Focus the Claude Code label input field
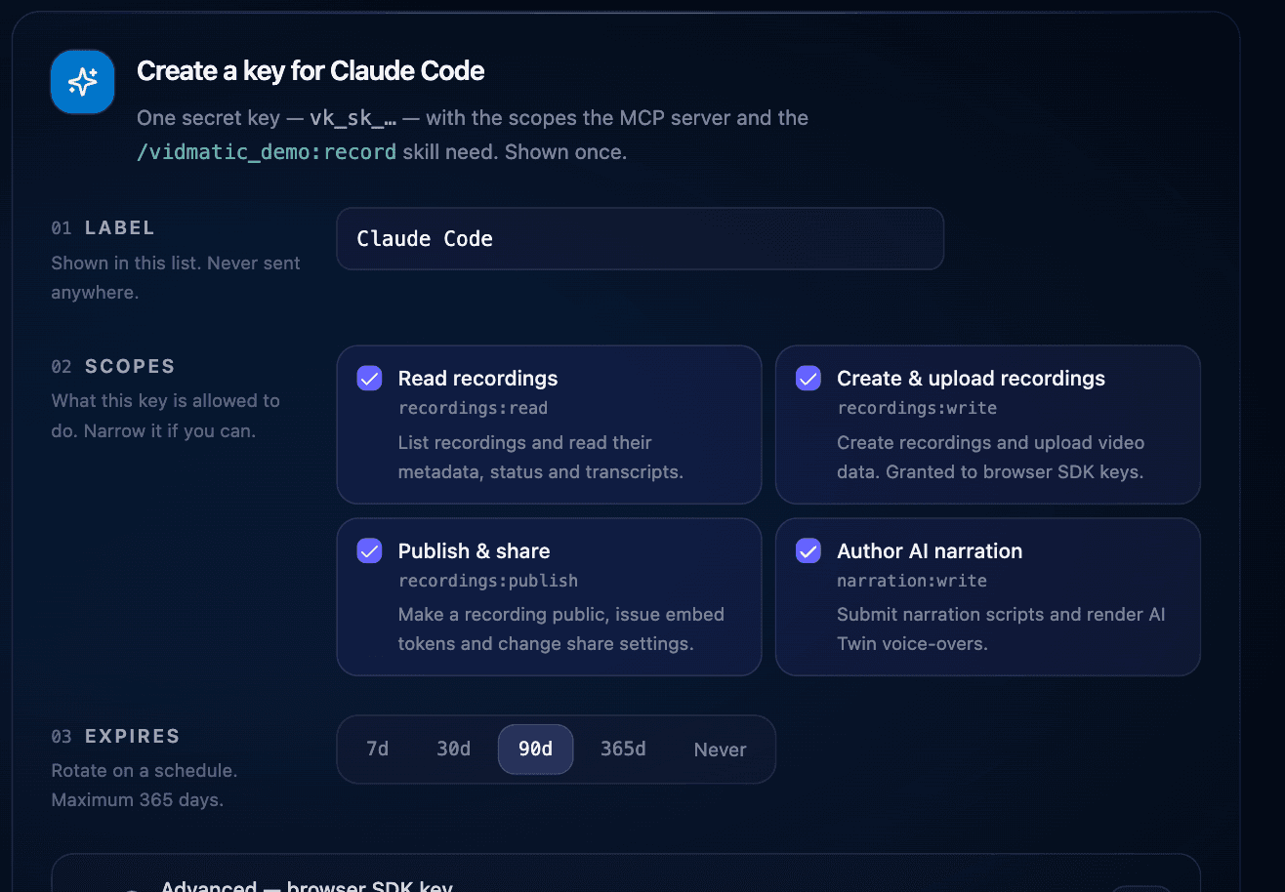This screenshot has width=1285, height=892. (x=640, y=238)
